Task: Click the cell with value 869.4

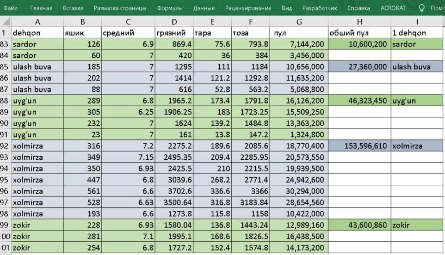Action: pyautogui.click(x=174, y=44)
